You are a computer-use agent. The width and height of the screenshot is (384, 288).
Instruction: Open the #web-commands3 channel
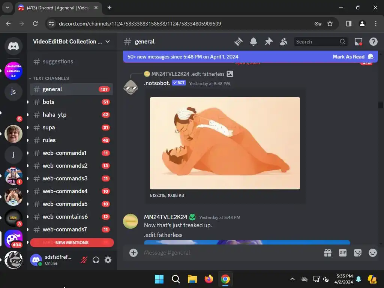tap(71, 178)
